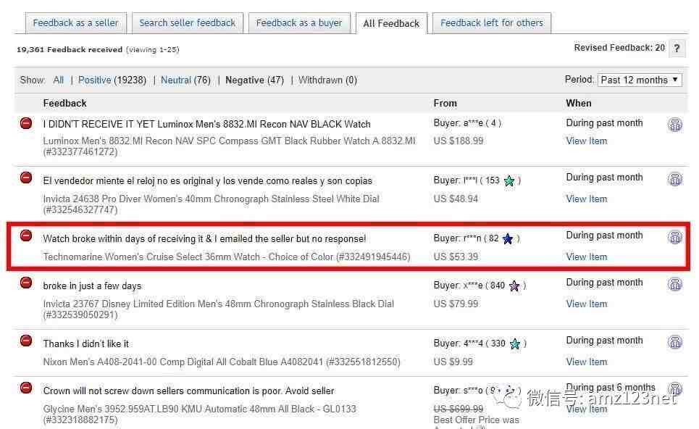This screenshot has height=429, width=699.
Task: Click negative icon for Watch broke feedback
Action: [x=26, y=235]
